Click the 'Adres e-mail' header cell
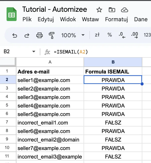151x163 pixels. (x=50, y=71)
